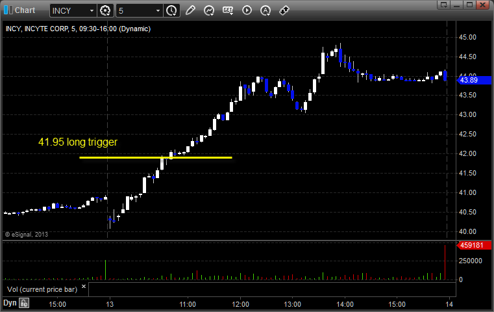Click the link arrows icon
This screenshot has height=312, width=494.
pyautogui.click(x=284, y=10)
